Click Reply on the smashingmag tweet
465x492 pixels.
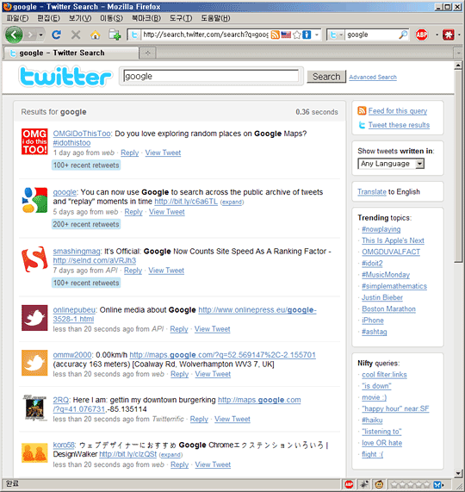tap(133, 271)
